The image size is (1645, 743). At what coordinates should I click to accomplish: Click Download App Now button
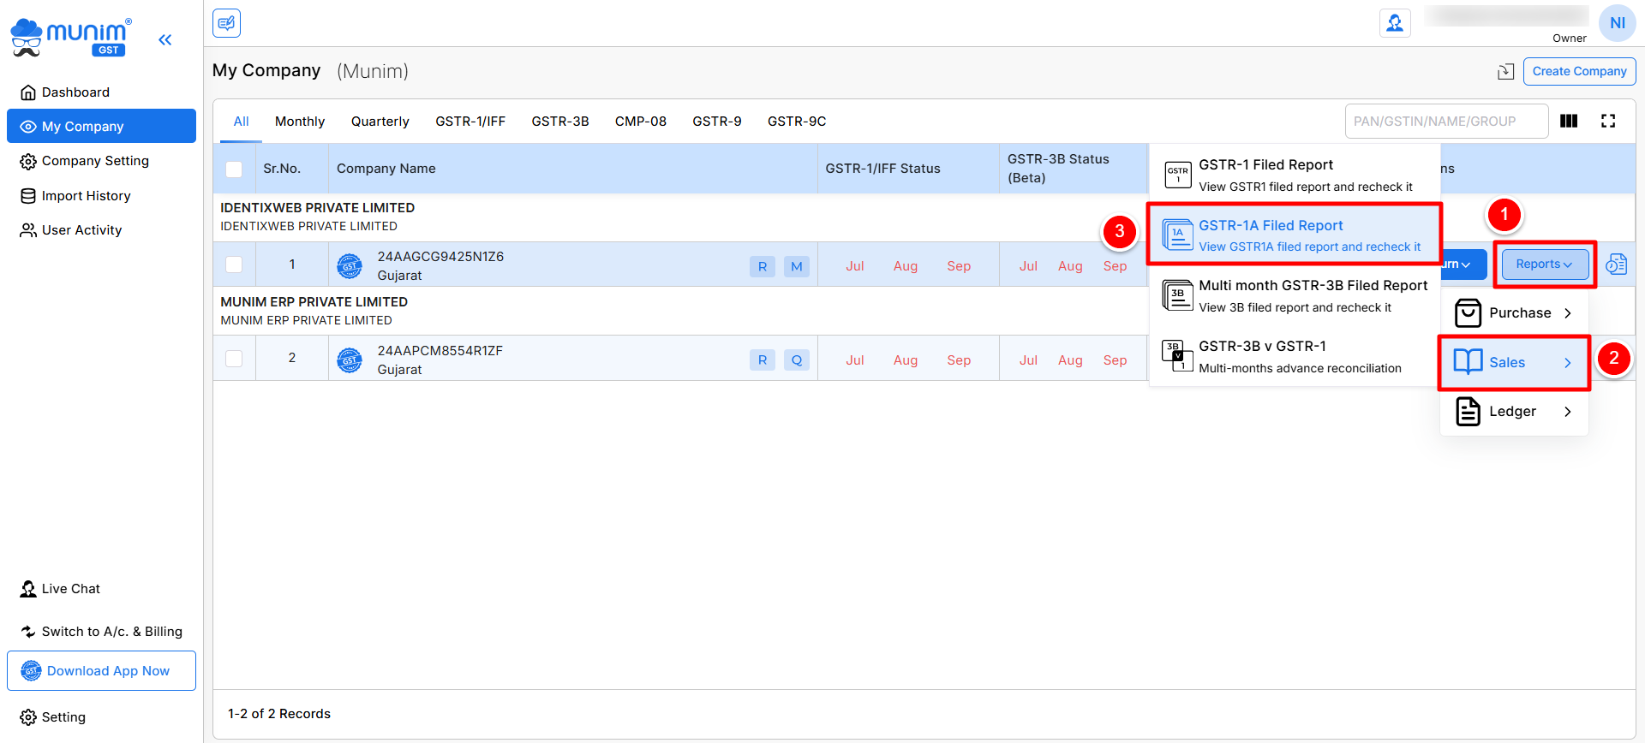pos(101,671)
